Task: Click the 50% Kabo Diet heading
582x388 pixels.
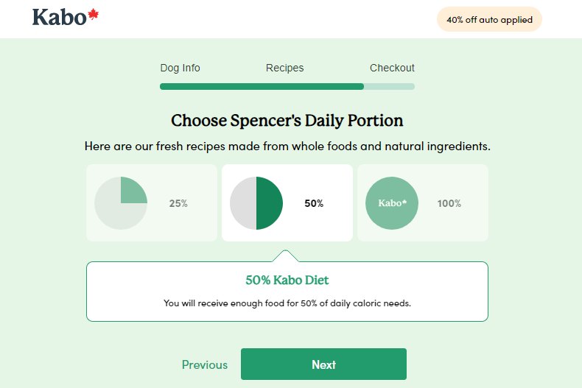Action: [287, 280]
